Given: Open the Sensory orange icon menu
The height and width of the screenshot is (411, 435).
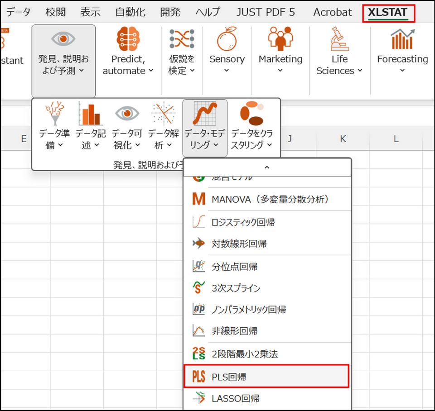Looking at the screenshot, I should (x=227, y=40).
